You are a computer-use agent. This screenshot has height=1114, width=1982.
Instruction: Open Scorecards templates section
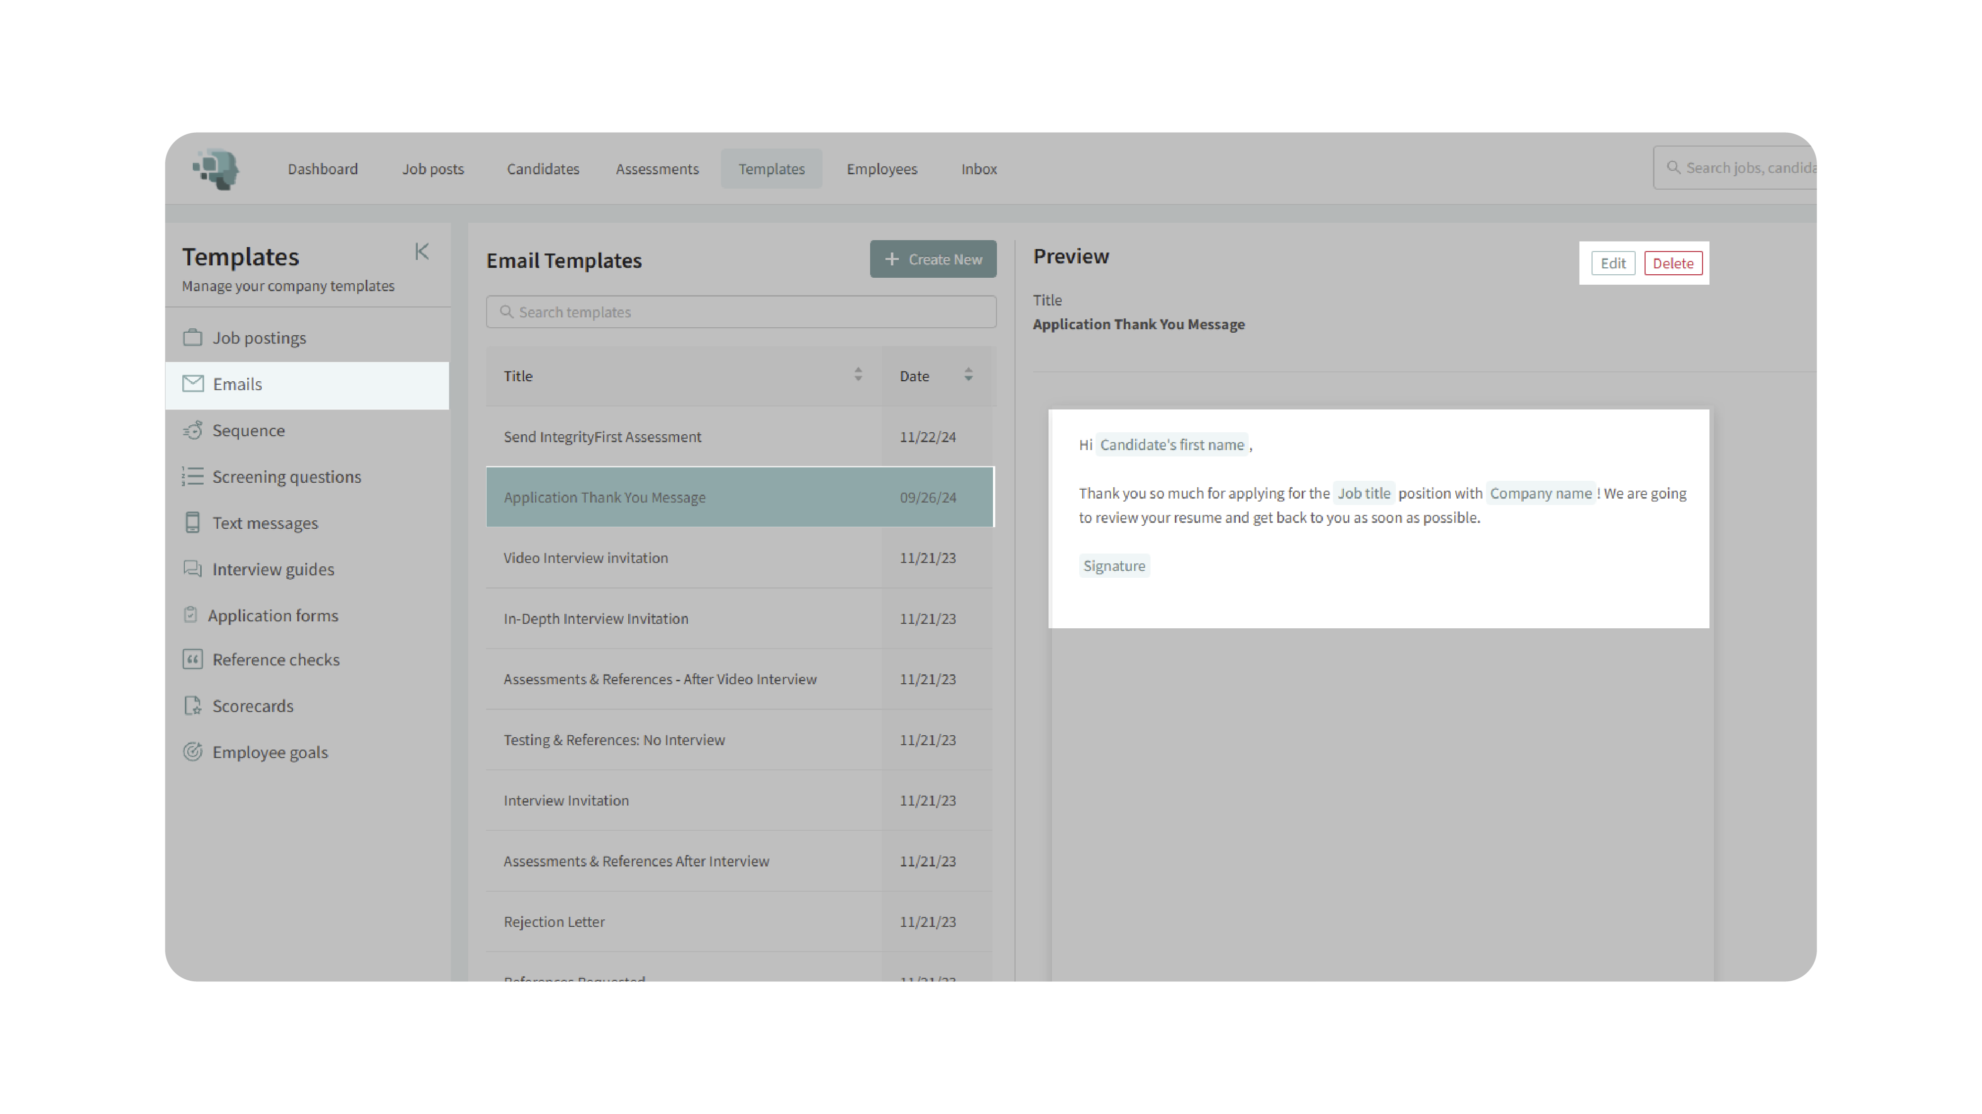tap(252, 706)
